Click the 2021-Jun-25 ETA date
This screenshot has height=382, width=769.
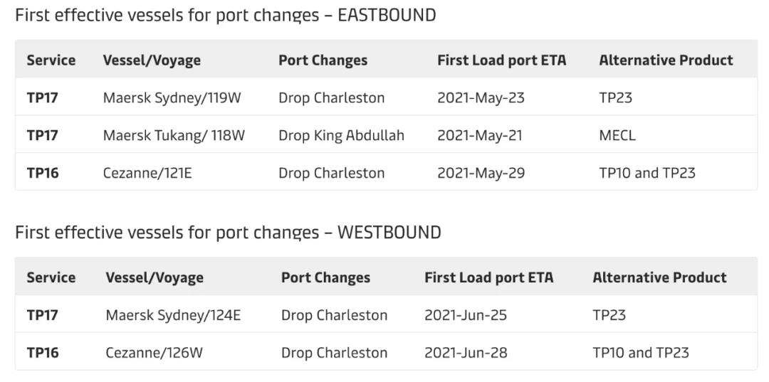point(466,315)
